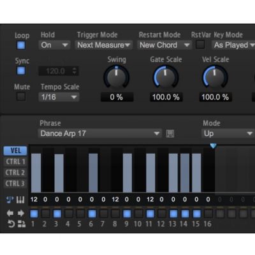Disable step 11 enable button
This screenshot has width=255, height=255.
coord(150,214)
